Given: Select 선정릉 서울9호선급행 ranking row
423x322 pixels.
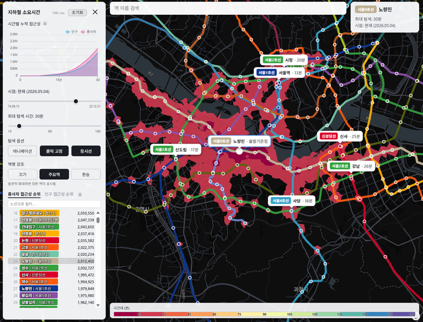Looking at the screenshot, I should pyautogui.click(x=51, y=220).
